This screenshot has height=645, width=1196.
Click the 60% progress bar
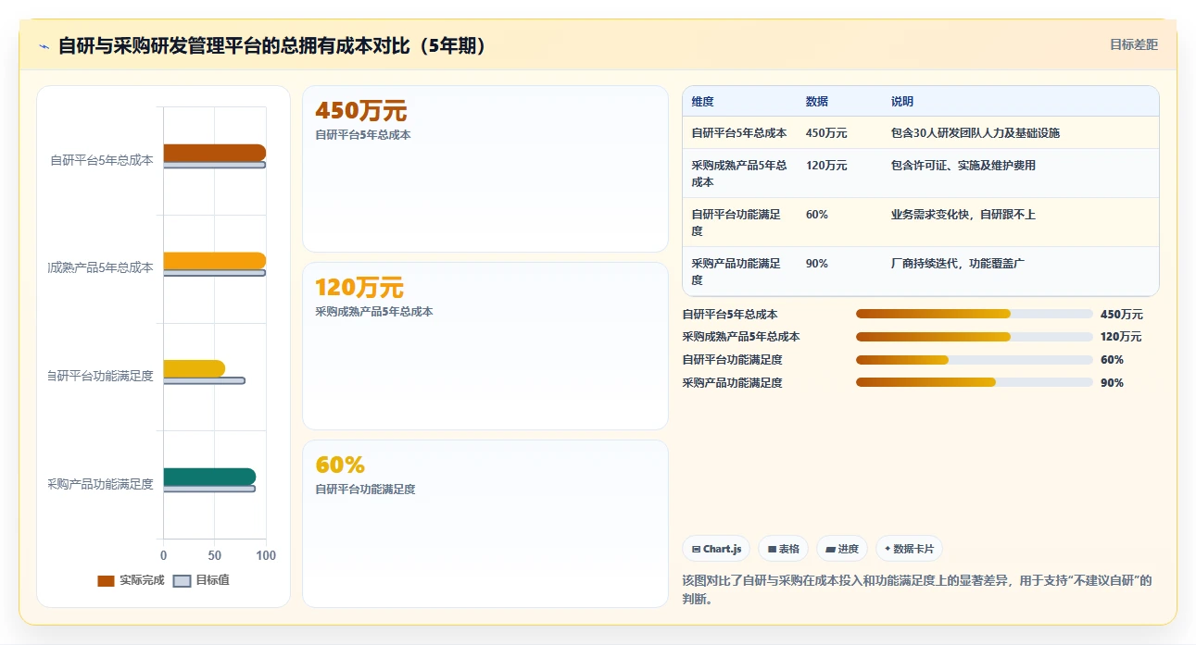(975, 359)
